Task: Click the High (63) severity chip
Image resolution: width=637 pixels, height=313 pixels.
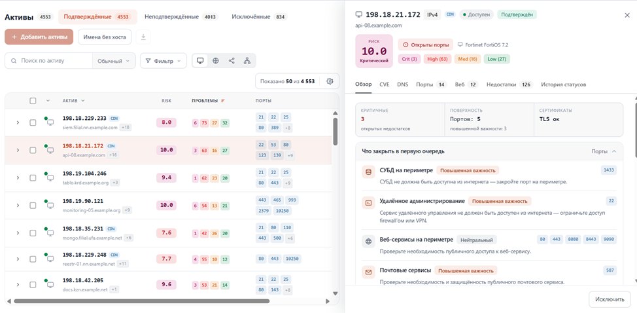Action: click(438, 60)
